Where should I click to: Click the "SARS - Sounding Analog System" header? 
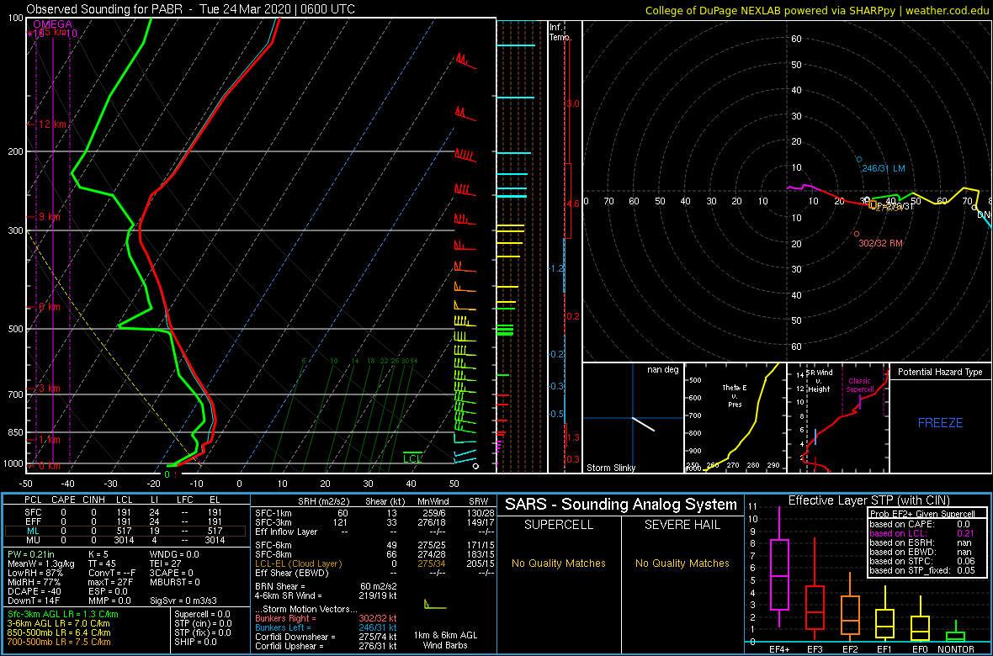pos(621,505)
